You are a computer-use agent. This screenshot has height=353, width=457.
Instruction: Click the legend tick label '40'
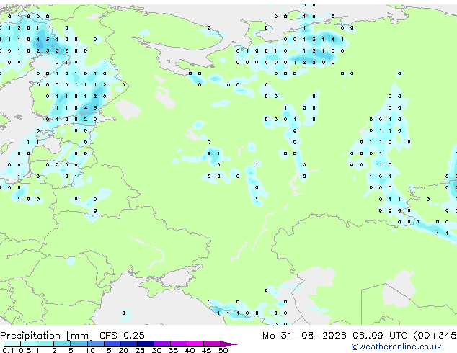click(x=190, y=350)
